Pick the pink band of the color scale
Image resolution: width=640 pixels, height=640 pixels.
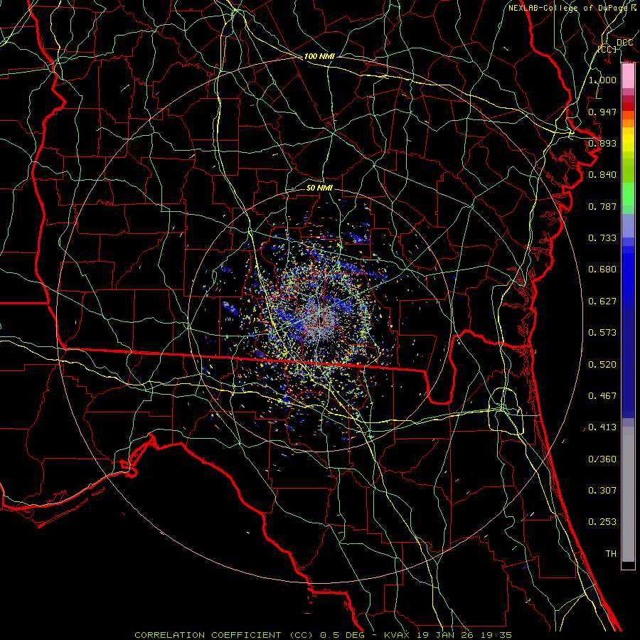[628, 76]
